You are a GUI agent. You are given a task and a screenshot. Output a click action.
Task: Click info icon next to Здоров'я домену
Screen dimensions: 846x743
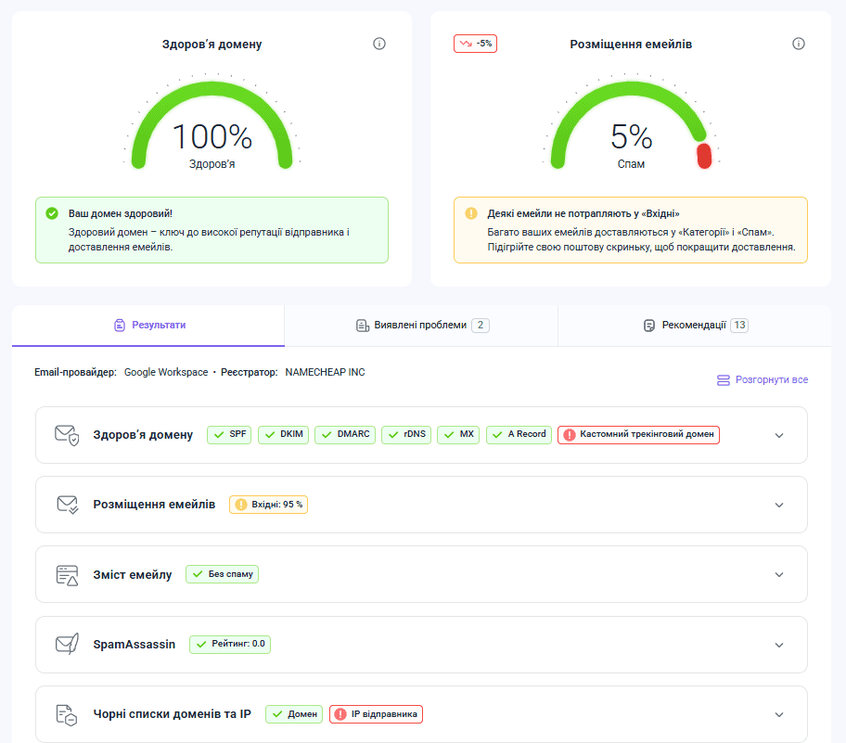378,44
